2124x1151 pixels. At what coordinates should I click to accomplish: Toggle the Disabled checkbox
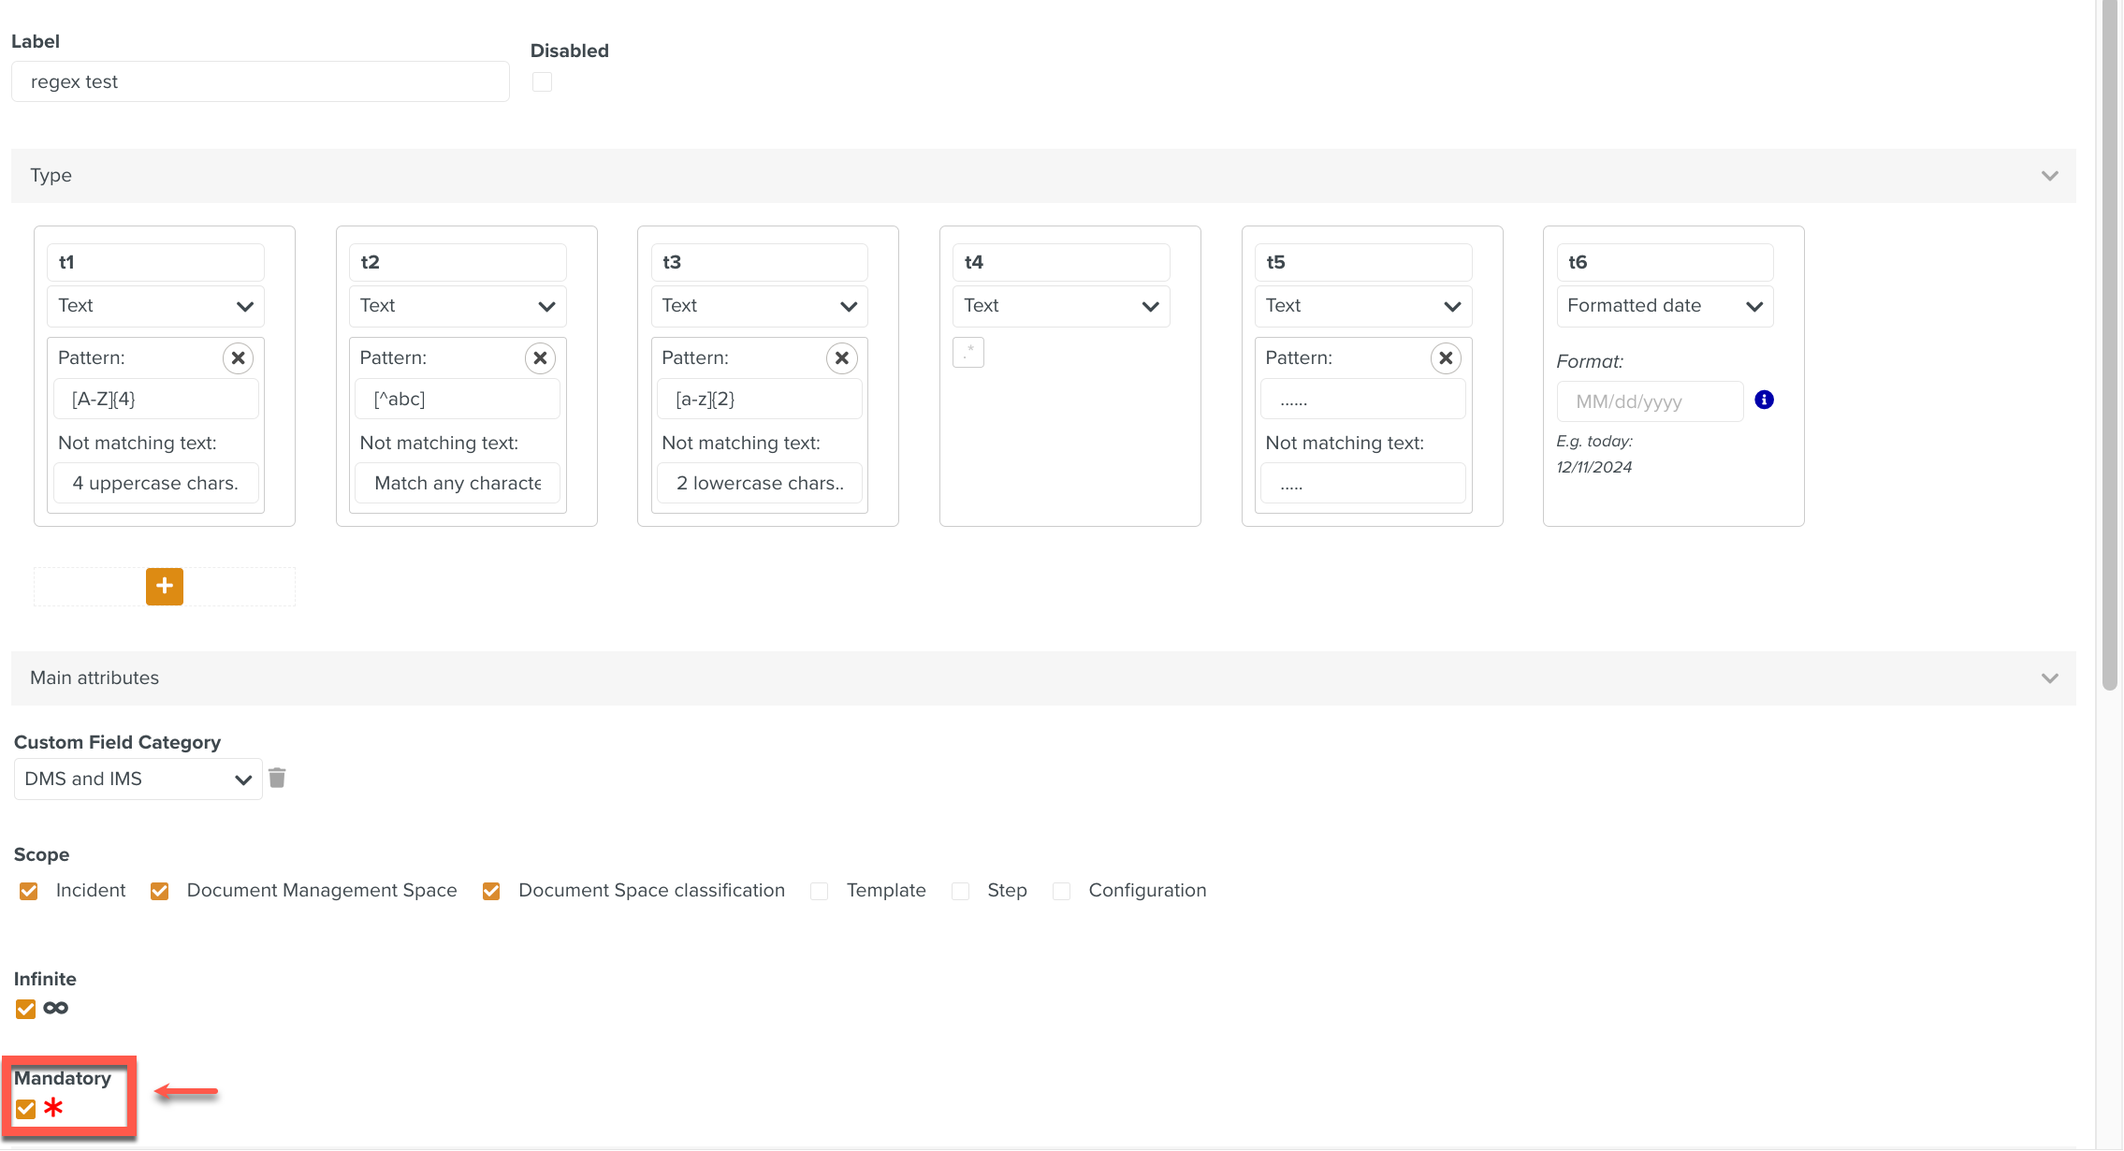click(542, 82)
